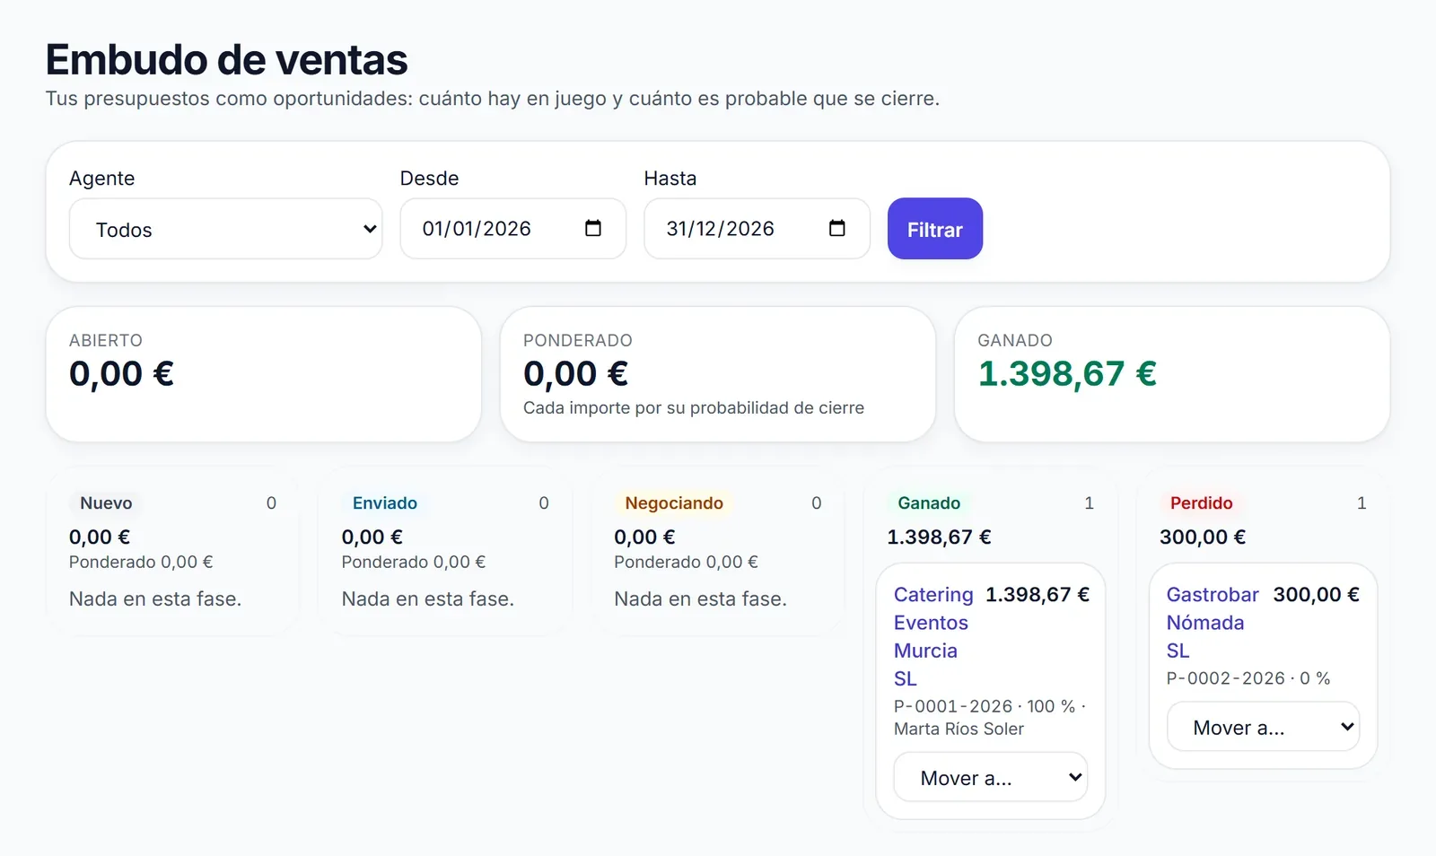Screen dimensions: 1436x856
Task: Click the Filtrar button
Action: click(935, 229)
